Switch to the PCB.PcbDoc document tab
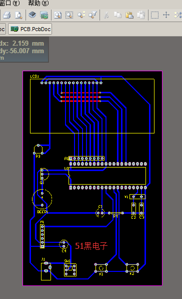Image resolution: width=182 pixels, height=299 pixels. pos(30,29)
